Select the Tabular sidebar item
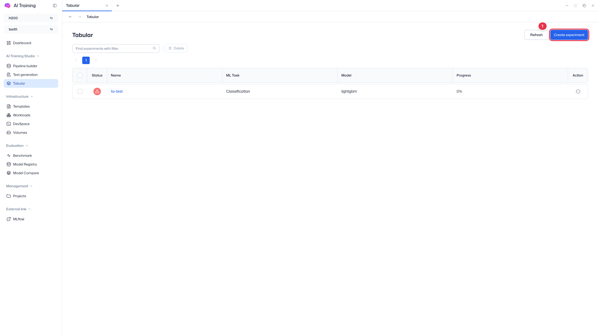Screen dimensions: 598x336 (31, 83)
